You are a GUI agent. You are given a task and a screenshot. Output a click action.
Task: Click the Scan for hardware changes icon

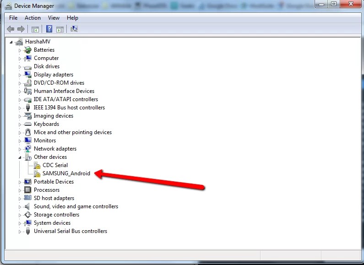[74, 29]
